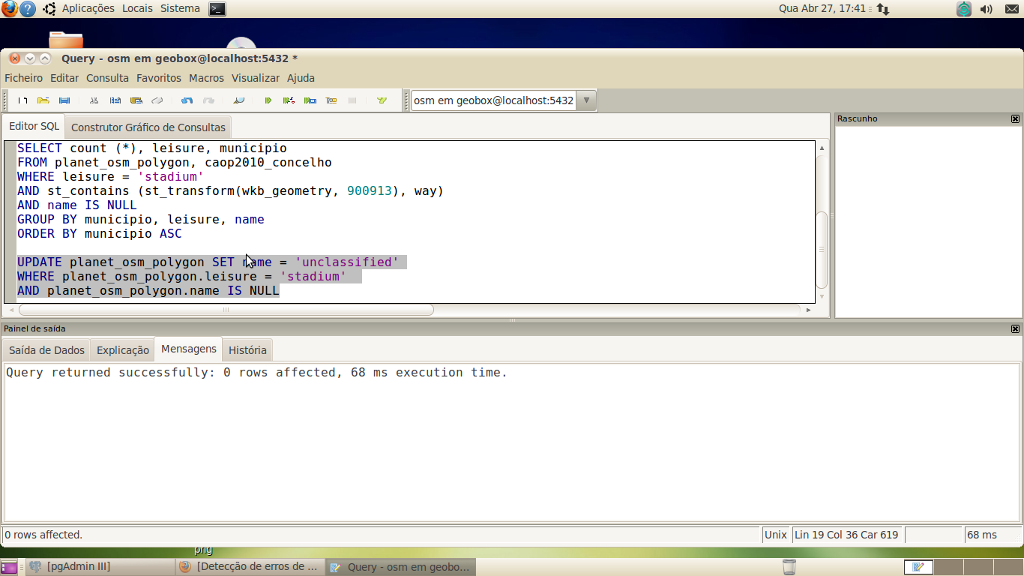Clear the edit window with eraser icon

pos(157,100)
